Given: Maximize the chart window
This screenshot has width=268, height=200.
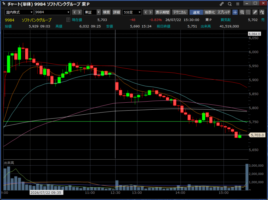Looking at the screenshot, I should click(x=255, y=4).
